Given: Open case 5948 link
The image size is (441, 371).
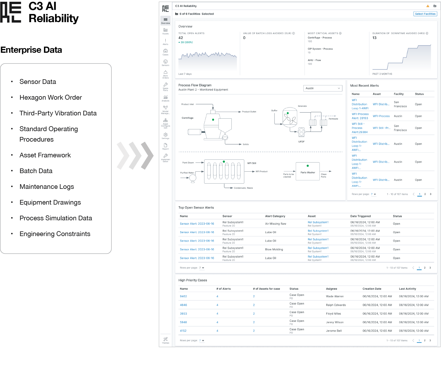Looking at the screenshot, I should 183,322.
